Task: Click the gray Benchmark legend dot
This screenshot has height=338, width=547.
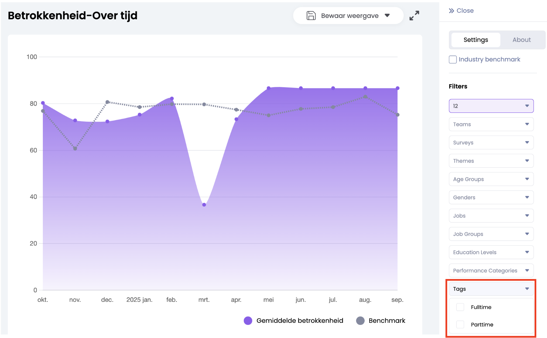Action: click(360, 321)
